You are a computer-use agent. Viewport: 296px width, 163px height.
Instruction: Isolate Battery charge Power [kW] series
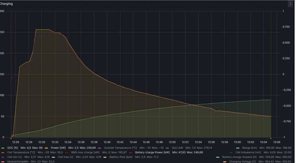[152, 152]
